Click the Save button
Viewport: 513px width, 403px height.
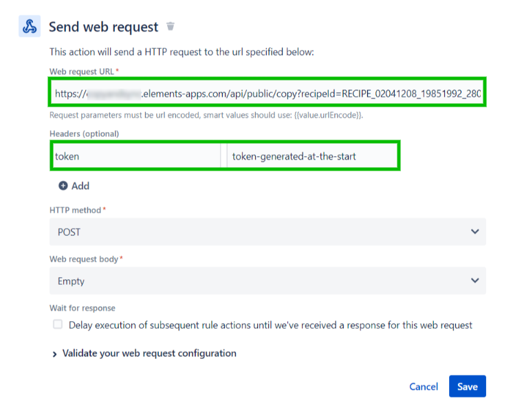tap(467, 386)
